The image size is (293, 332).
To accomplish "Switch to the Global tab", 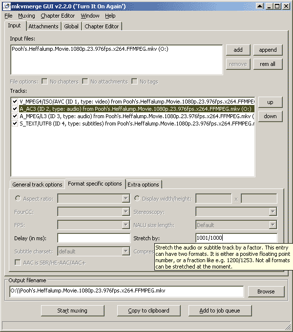I will (71, 26).
